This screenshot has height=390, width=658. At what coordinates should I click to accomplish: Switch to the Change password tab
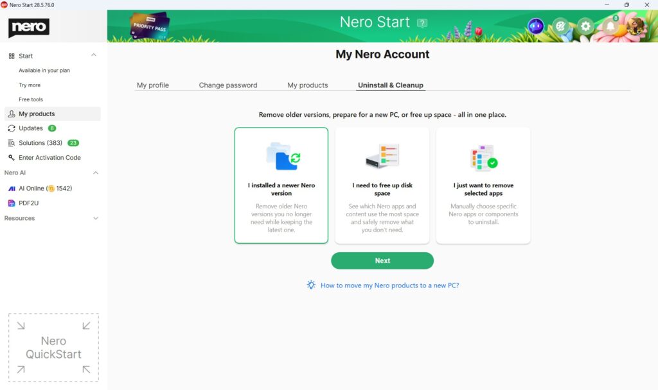click(x=228, y=85)
